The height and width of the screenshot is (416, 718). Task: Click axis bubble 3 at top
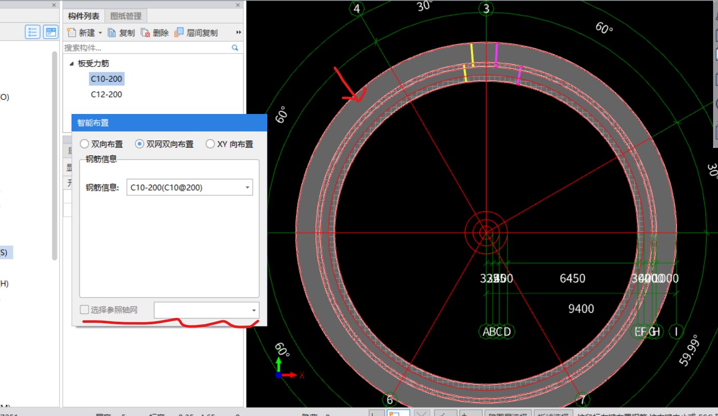[x=486, y=8]
